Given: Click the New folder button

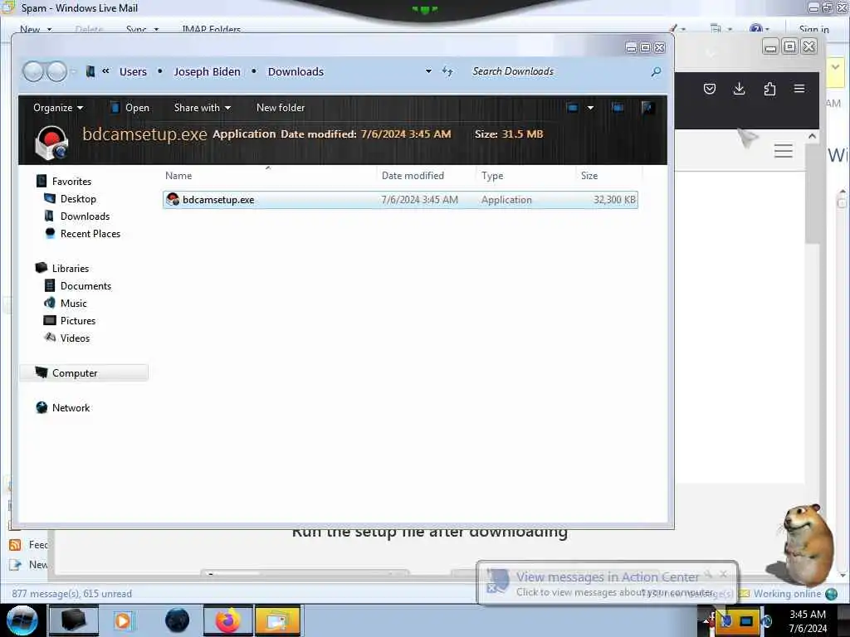Looking at the screenshot, I should [281, 107].
